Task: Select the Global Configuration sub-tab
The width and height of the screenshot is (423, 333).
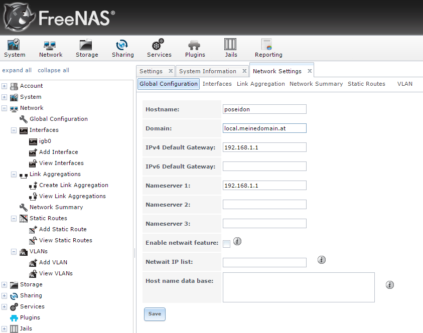Action: (x=169, y=84)
